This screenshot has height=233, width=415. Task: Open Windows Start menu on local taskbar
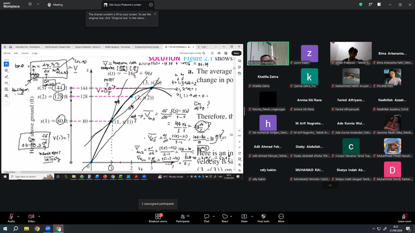(x=5, y=228)
